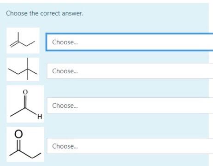Screen dimensions: 213x166
Task: Click the C=C double bond in the first structure
Action: tap(14, 44)
